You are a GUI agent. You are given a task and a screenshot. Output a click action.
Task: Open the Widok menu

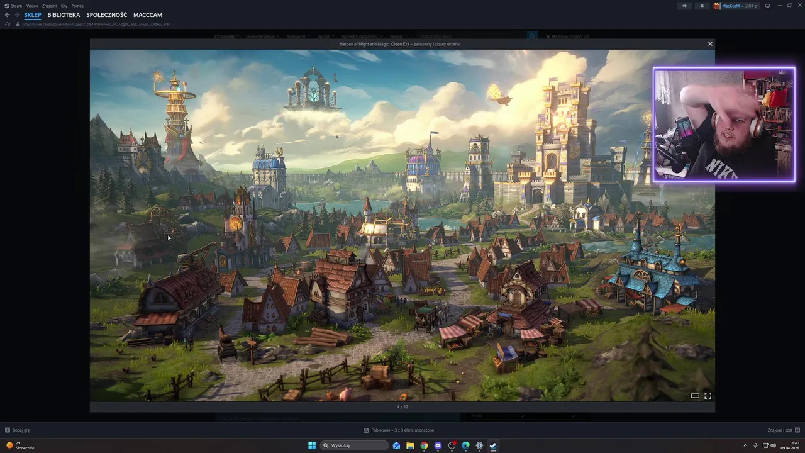coord(32,6)
